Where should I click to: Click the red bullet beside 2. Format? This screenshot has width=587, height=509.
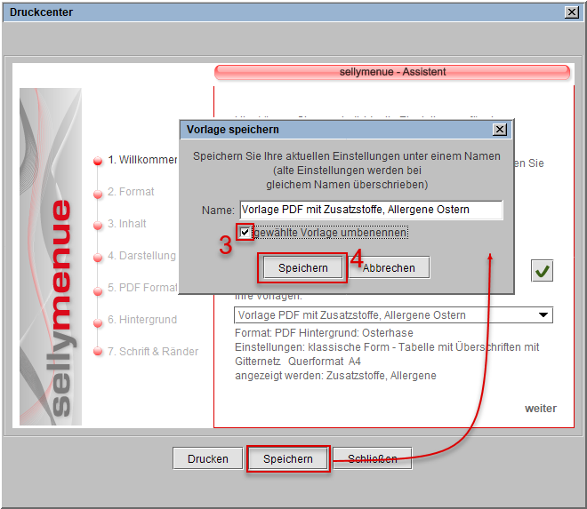tap(98, 193)
